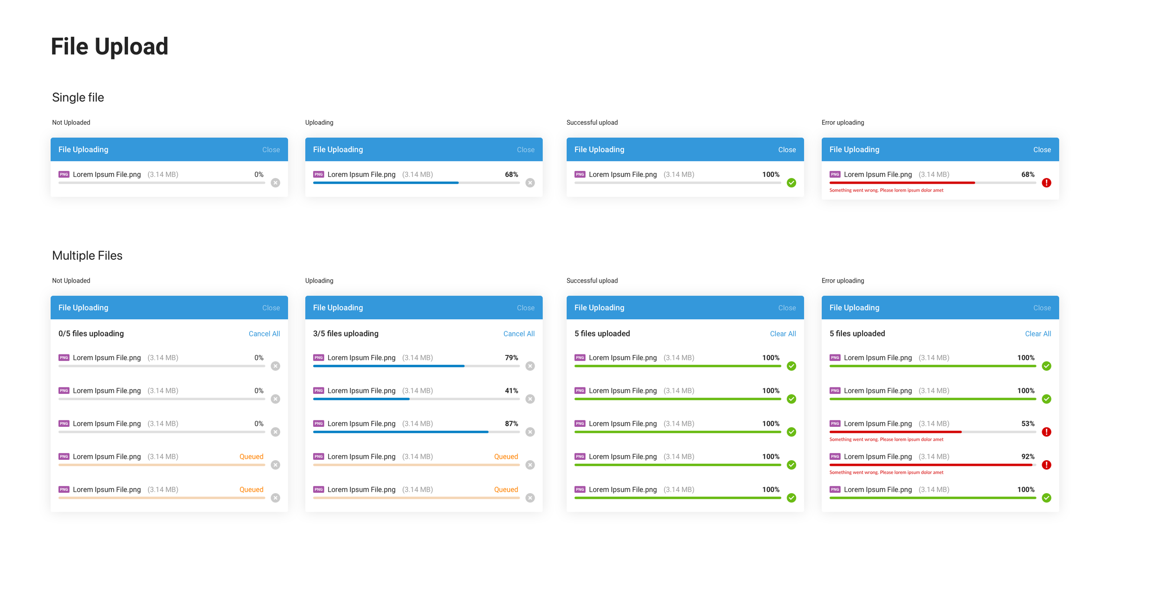Close the error uploading multiple files card
The image size is (1160, 599).
(x=1042, y=307)
